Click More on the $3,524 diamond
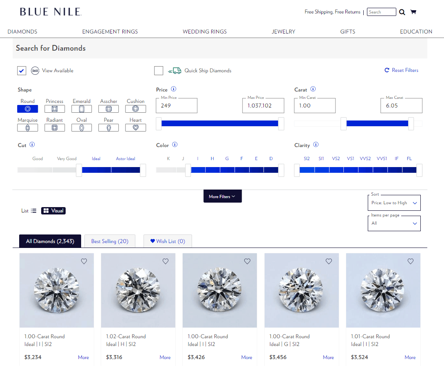The height and width of the screenshot is (366, 444). coord(410,357)
